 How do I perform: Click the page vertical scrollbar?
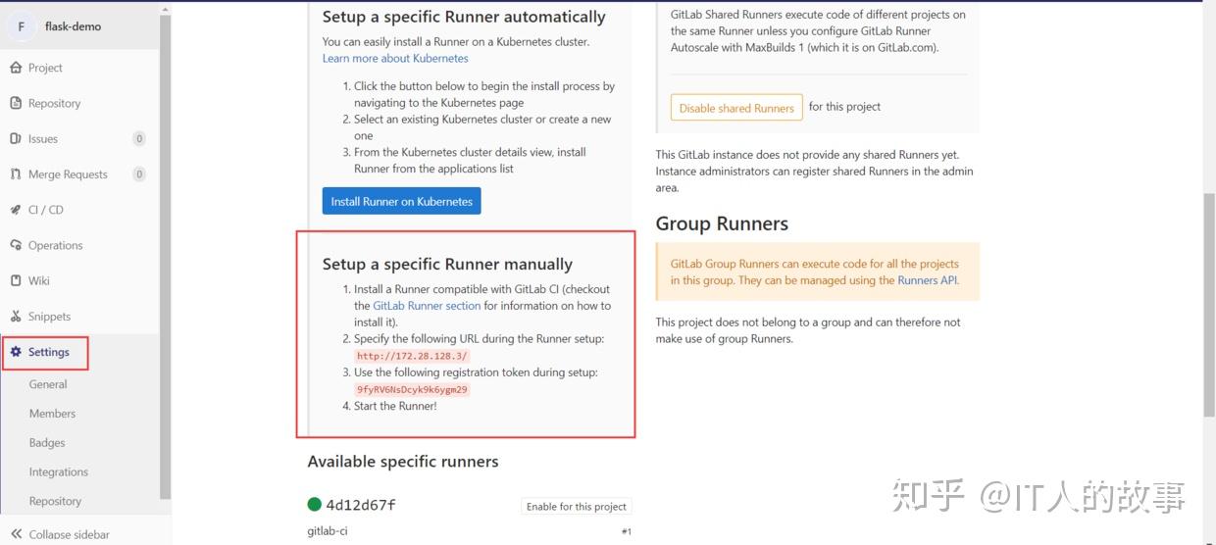click(x=1209, y=304)
